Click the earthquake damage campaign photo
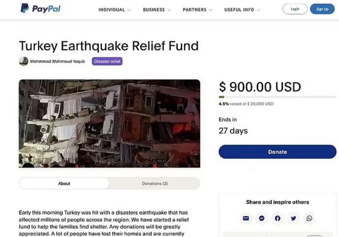The width and height of the screenshot is (339, 237). click(x=109, y=123)
